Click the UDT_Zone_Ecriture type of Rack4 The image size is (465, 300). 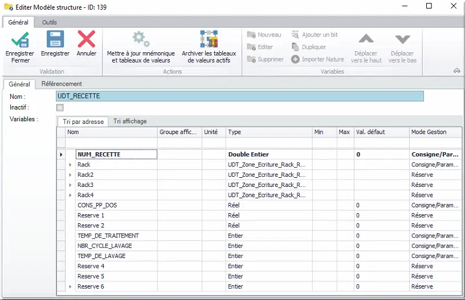pos(268,195)
